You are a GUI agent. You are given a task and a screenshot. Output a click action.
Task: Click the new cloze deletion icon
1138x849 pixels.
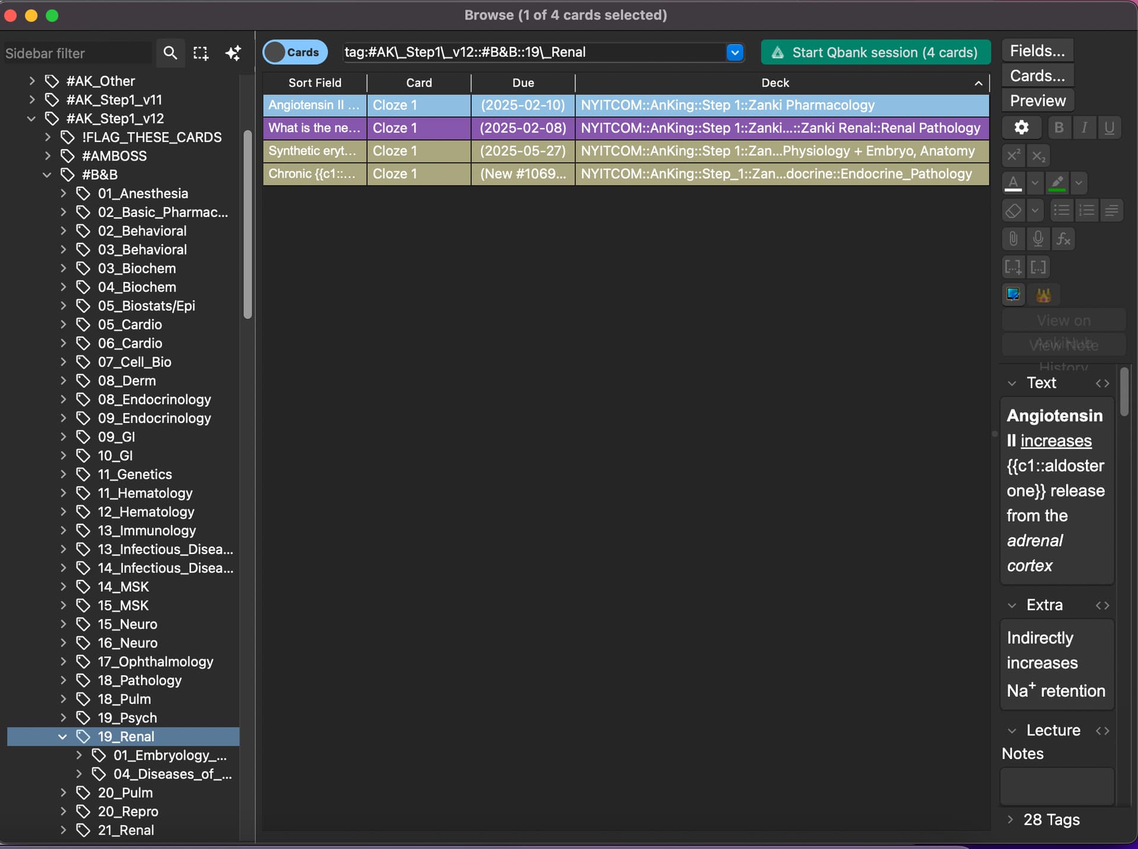(x=1013, y=267)
